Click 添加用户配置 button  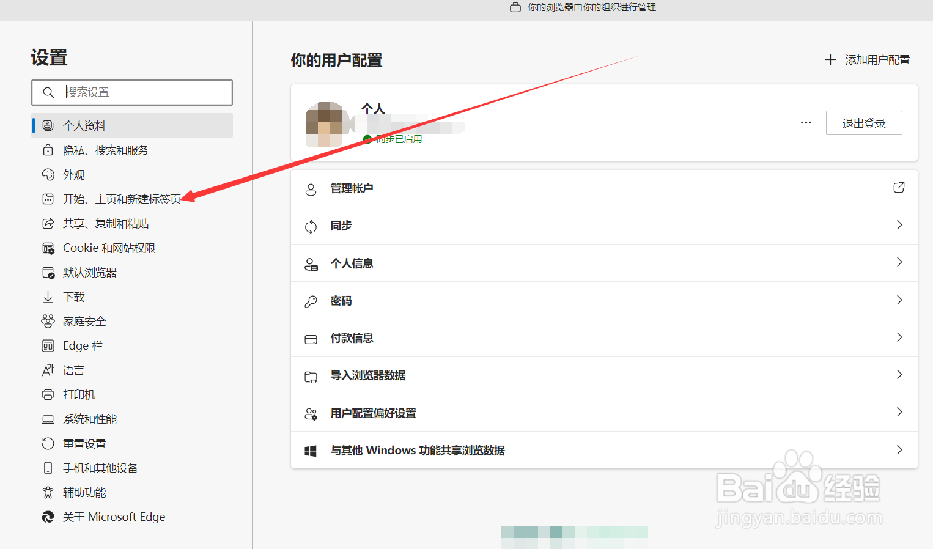[x=867, y=60]
